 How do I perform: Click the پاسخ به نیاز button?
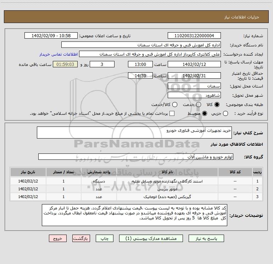[x=206, y=238]
